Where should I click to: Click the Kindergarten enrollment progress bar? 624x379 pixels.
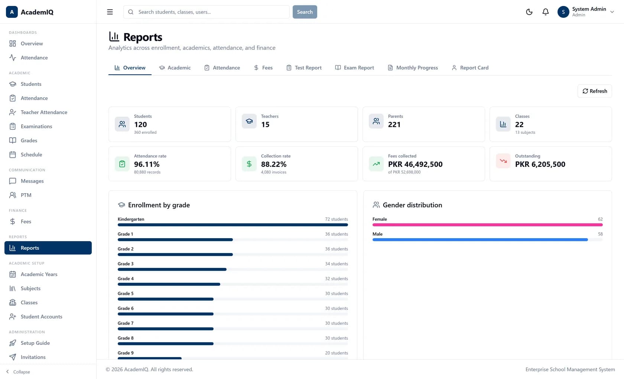coord(233,225)
